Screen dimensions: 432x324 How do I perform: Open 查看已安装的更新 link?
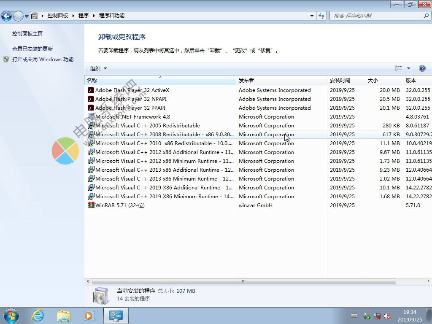coord(32,49)
